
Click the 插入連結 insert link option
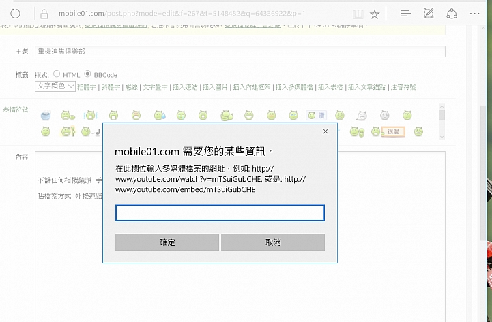tap(185, 87)
